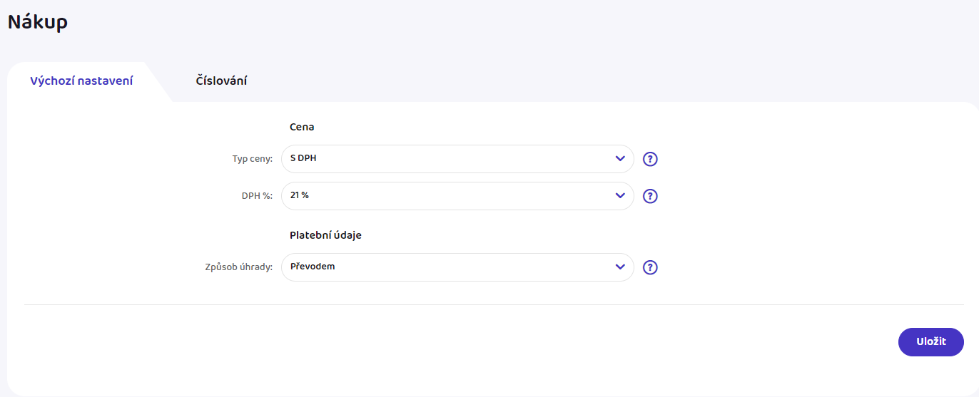The image size is (979, 397).
Task: Open help icon next to Typ ceny
Action: point(650,159)
